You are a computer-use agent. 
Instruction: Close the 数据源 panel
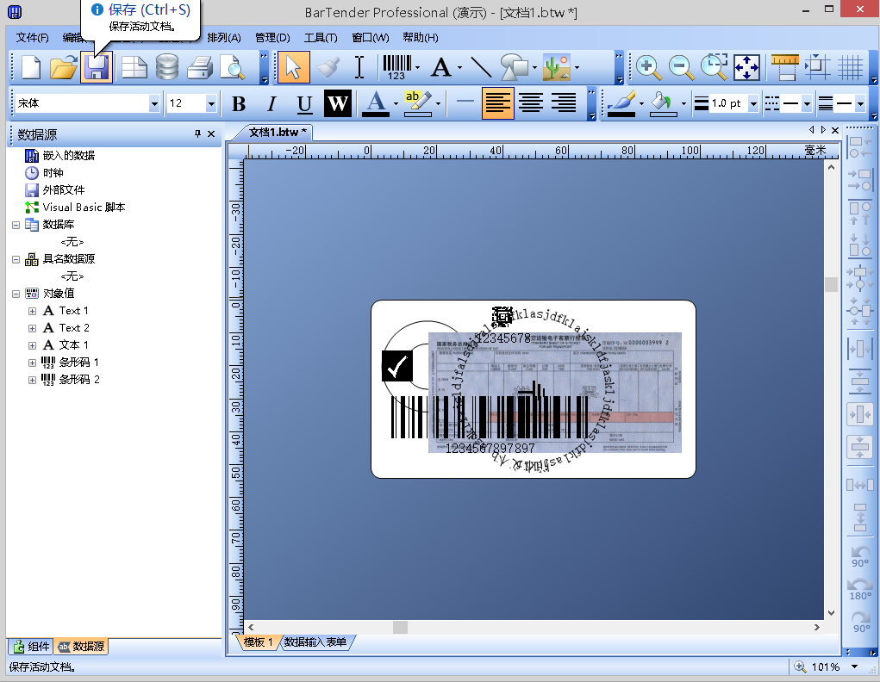pyautogui.click(x=211, y=133)
